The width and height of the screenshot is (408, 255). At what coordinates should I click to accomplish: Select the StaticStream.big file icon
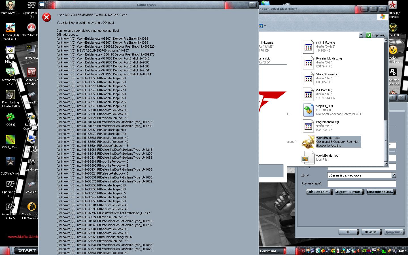[x=308, y=78]
